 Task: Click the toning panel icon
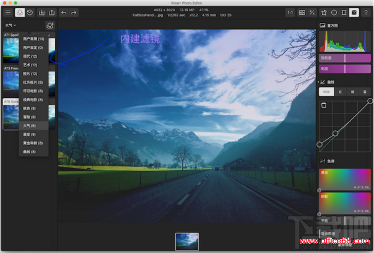coord(323,161)
